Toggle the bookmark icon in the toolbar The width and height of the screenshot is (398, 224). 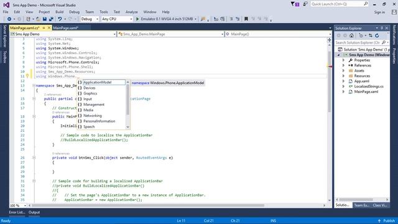click(x=246, y=19)
